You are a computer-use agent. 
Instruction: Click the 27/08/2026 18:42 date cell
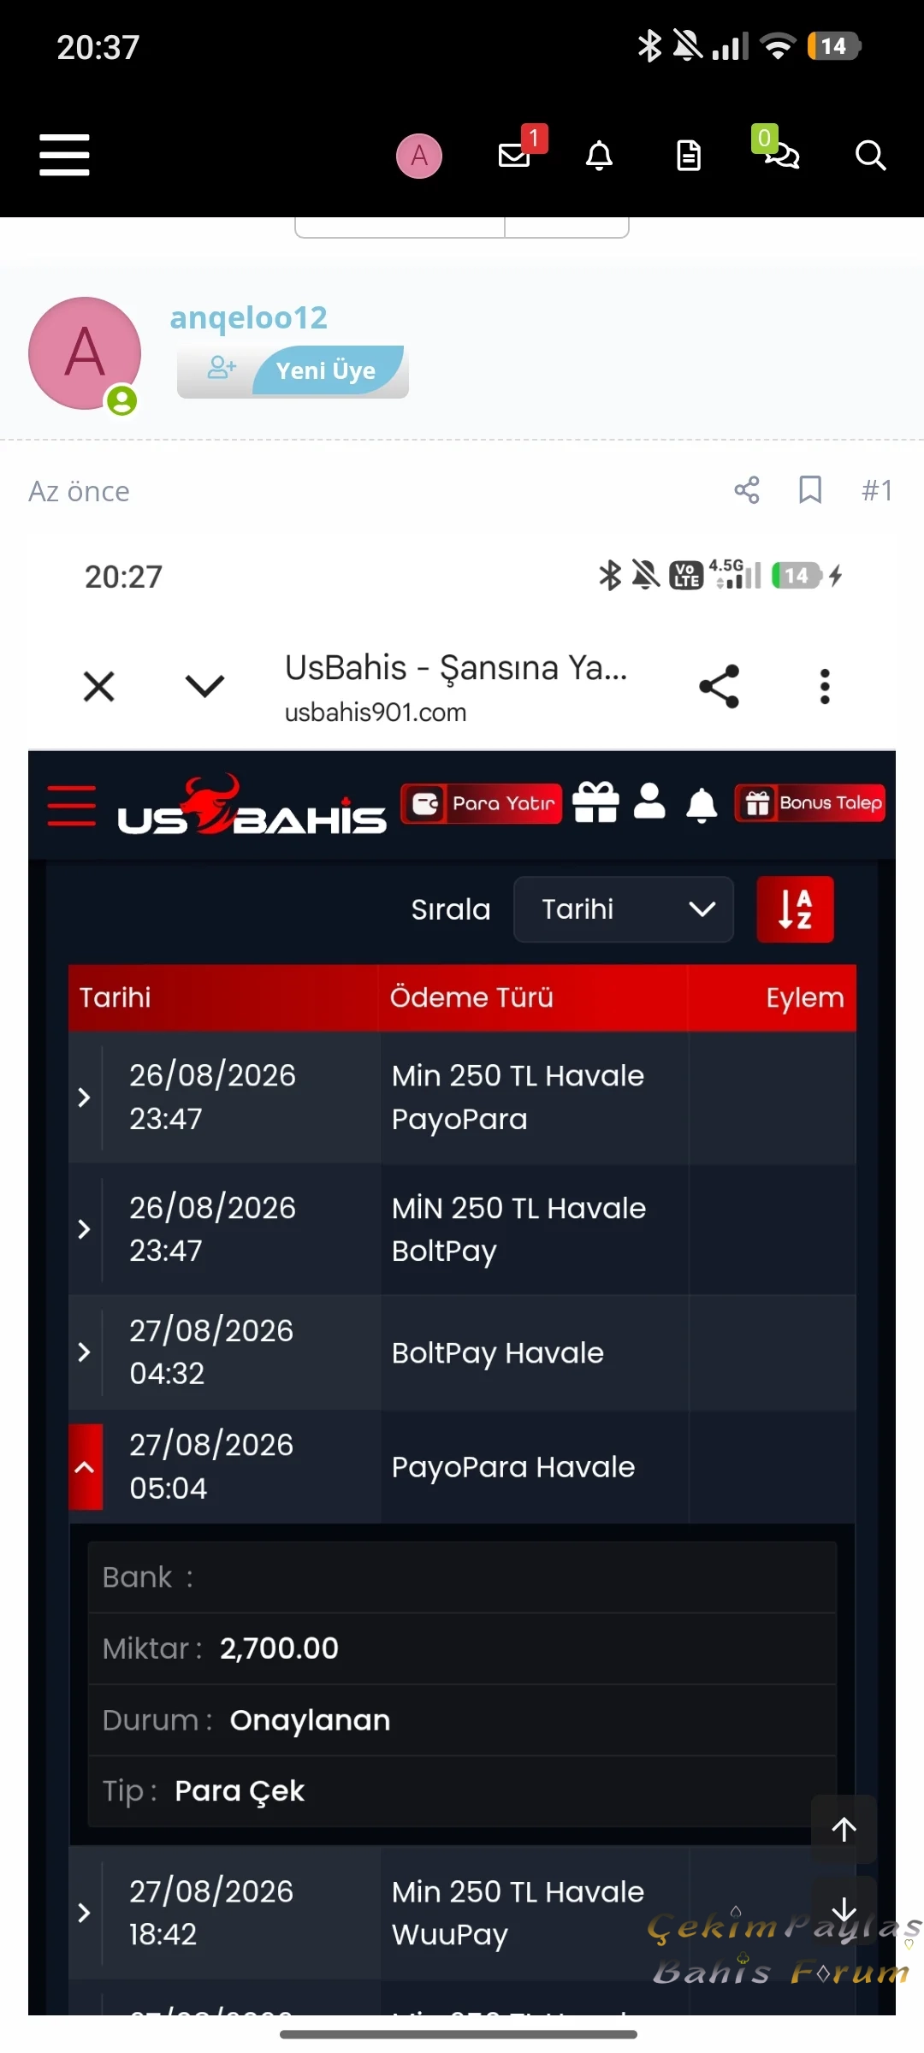pyautogui.click(x=211, y=1913)
